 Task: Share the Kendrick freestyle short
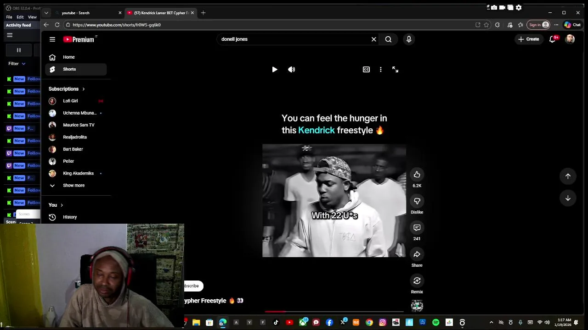pos(417,254)
